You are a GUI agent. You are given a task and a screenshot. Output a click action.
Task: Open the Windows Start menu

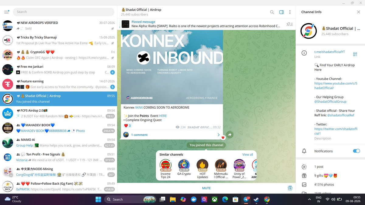[x=98, y=199]
